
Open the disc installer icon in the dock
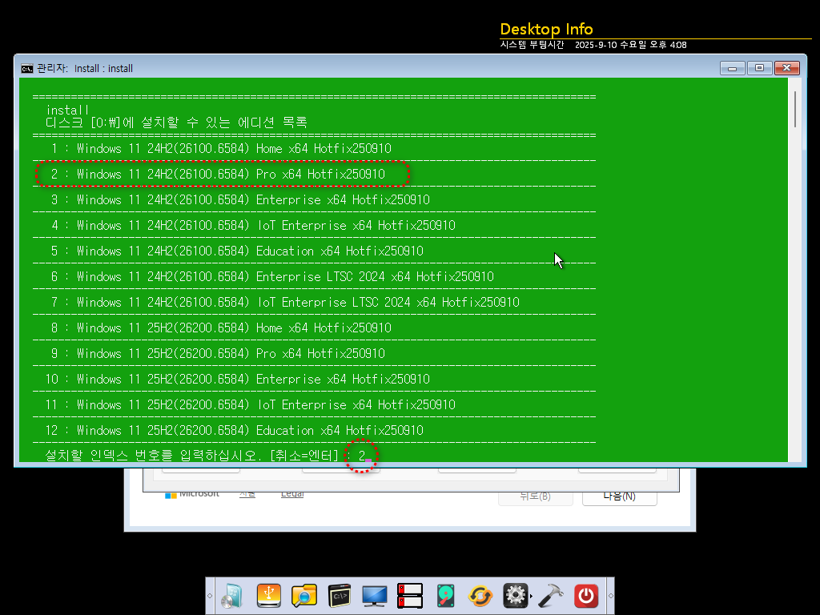tap(232, 596)
